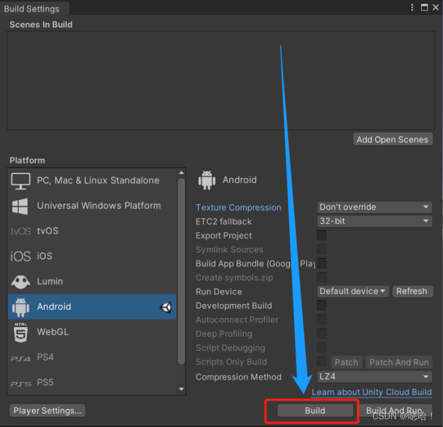Enable the Development Build checkbox

pos(321,305)
